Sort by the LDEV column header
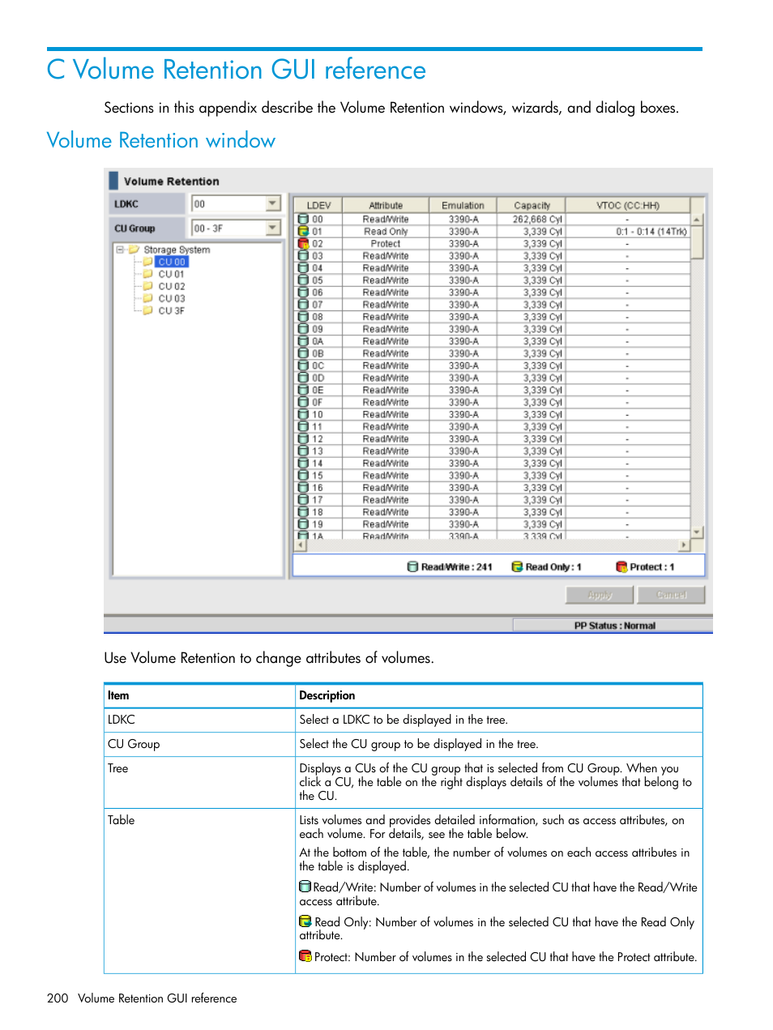The height and width of the screenshot is (1030, 773). 318,205
